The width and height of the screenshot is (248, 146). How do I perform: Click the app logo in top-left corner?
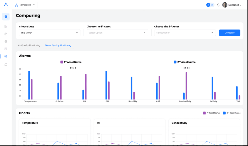[x=6, y=4]
